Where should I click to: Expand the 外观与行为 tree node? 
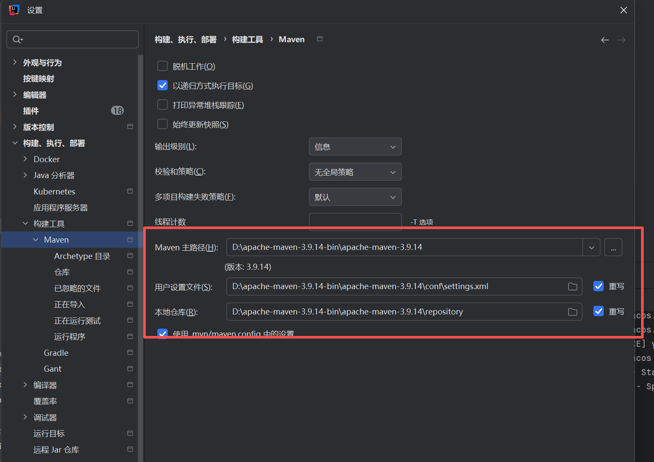click(15, 62)
